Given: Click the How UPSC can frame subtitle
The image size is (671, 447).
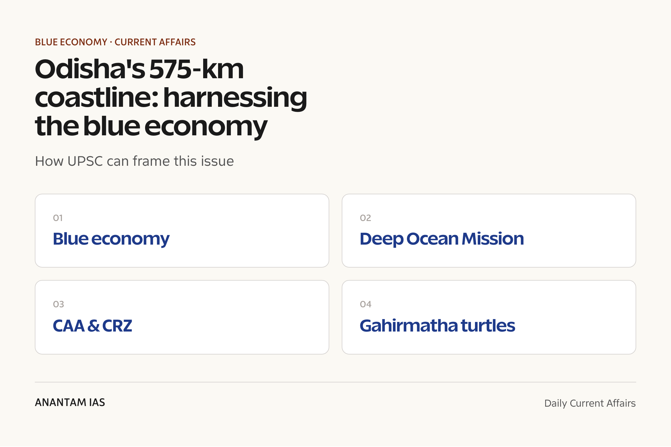Looking at the screenshot, I should click(134, 161).
